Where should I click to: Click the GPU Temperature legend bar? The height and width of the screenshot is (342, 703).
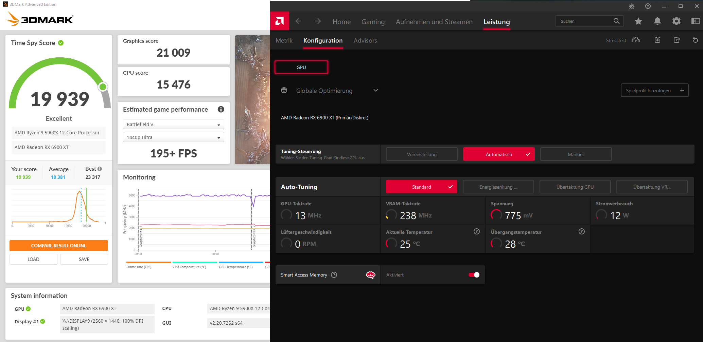point(241,262)
